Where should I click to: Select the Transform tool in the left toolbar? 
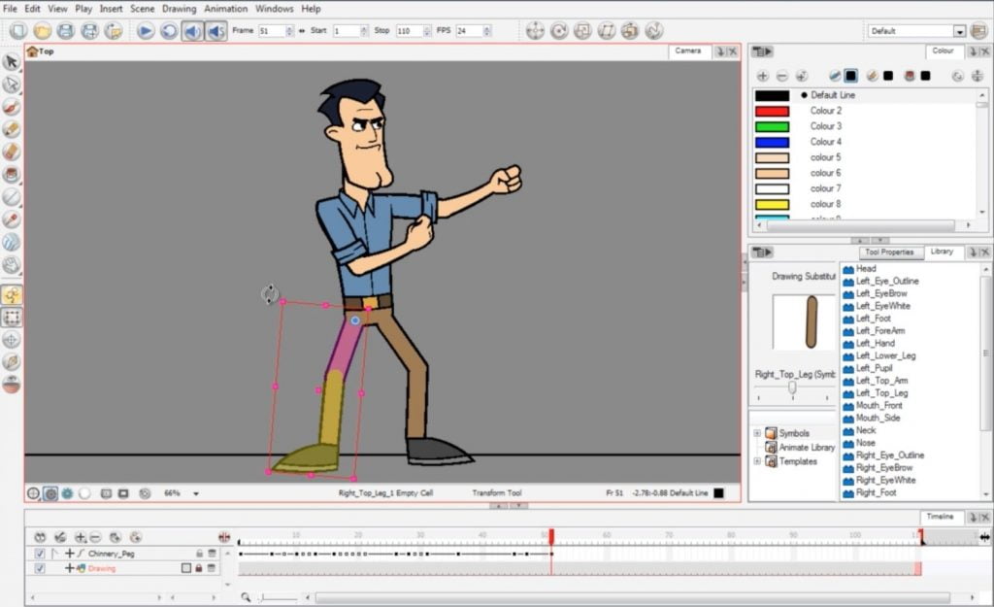[x=11, y=294]
